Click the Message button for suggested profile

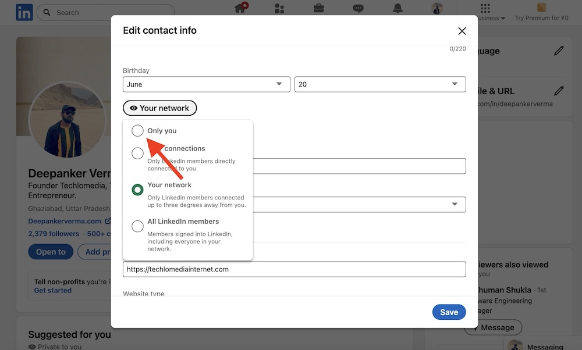494,328
